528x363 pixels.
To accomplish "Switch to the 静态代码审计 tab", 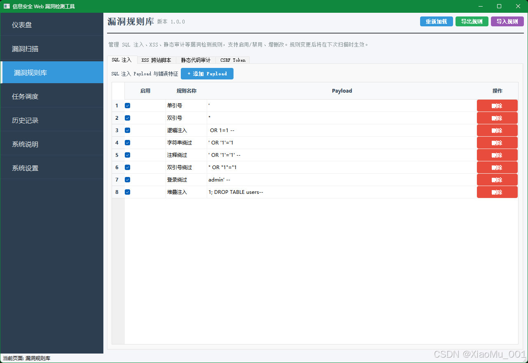I will (196, 60).
